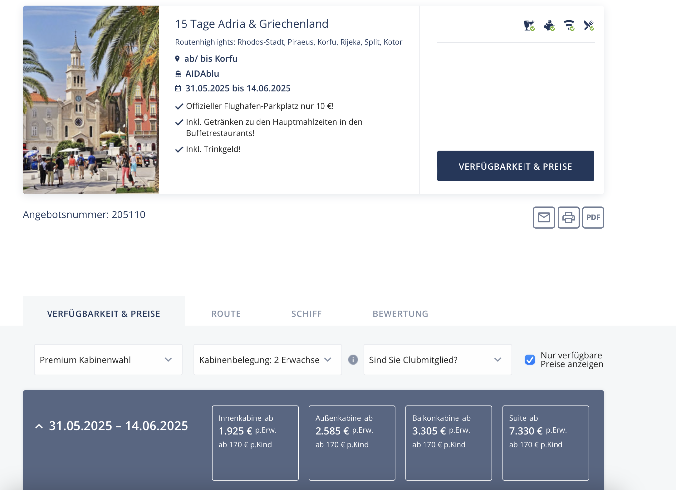
Task: Uncheck Nur verfügbare Preise anzeigen
Action: click(x=530, y=360)
